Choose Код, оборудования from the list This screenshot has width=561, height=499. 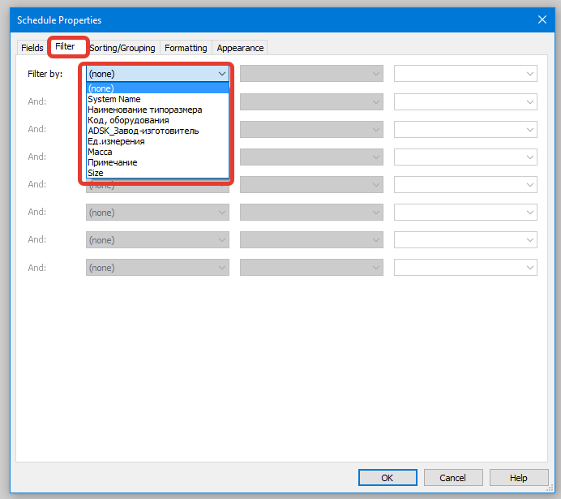coord(157,120)
